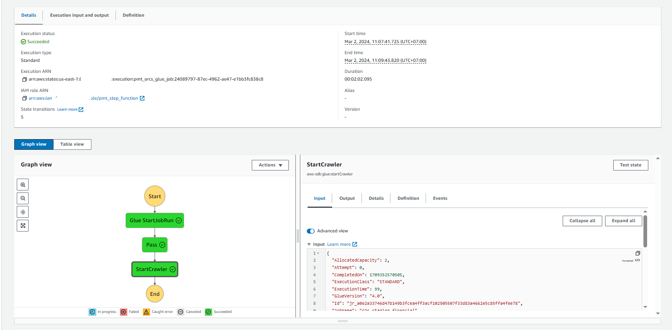Viewport: 672px width, 330px height.
Task: Click the In progress legend icon
Action: pyautogui.click(x=92, y=312)
